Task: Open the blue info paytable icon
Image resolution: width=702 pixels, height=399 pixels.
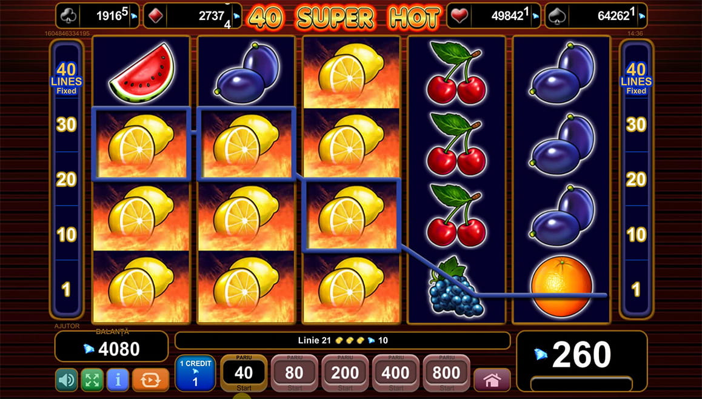Action: click(x=118, y=380)
